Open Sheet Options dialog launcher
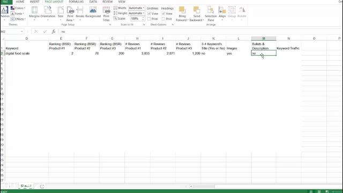 coord(173,25)
